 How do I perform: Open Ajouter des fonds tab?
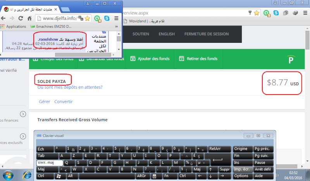coord(150,59)
